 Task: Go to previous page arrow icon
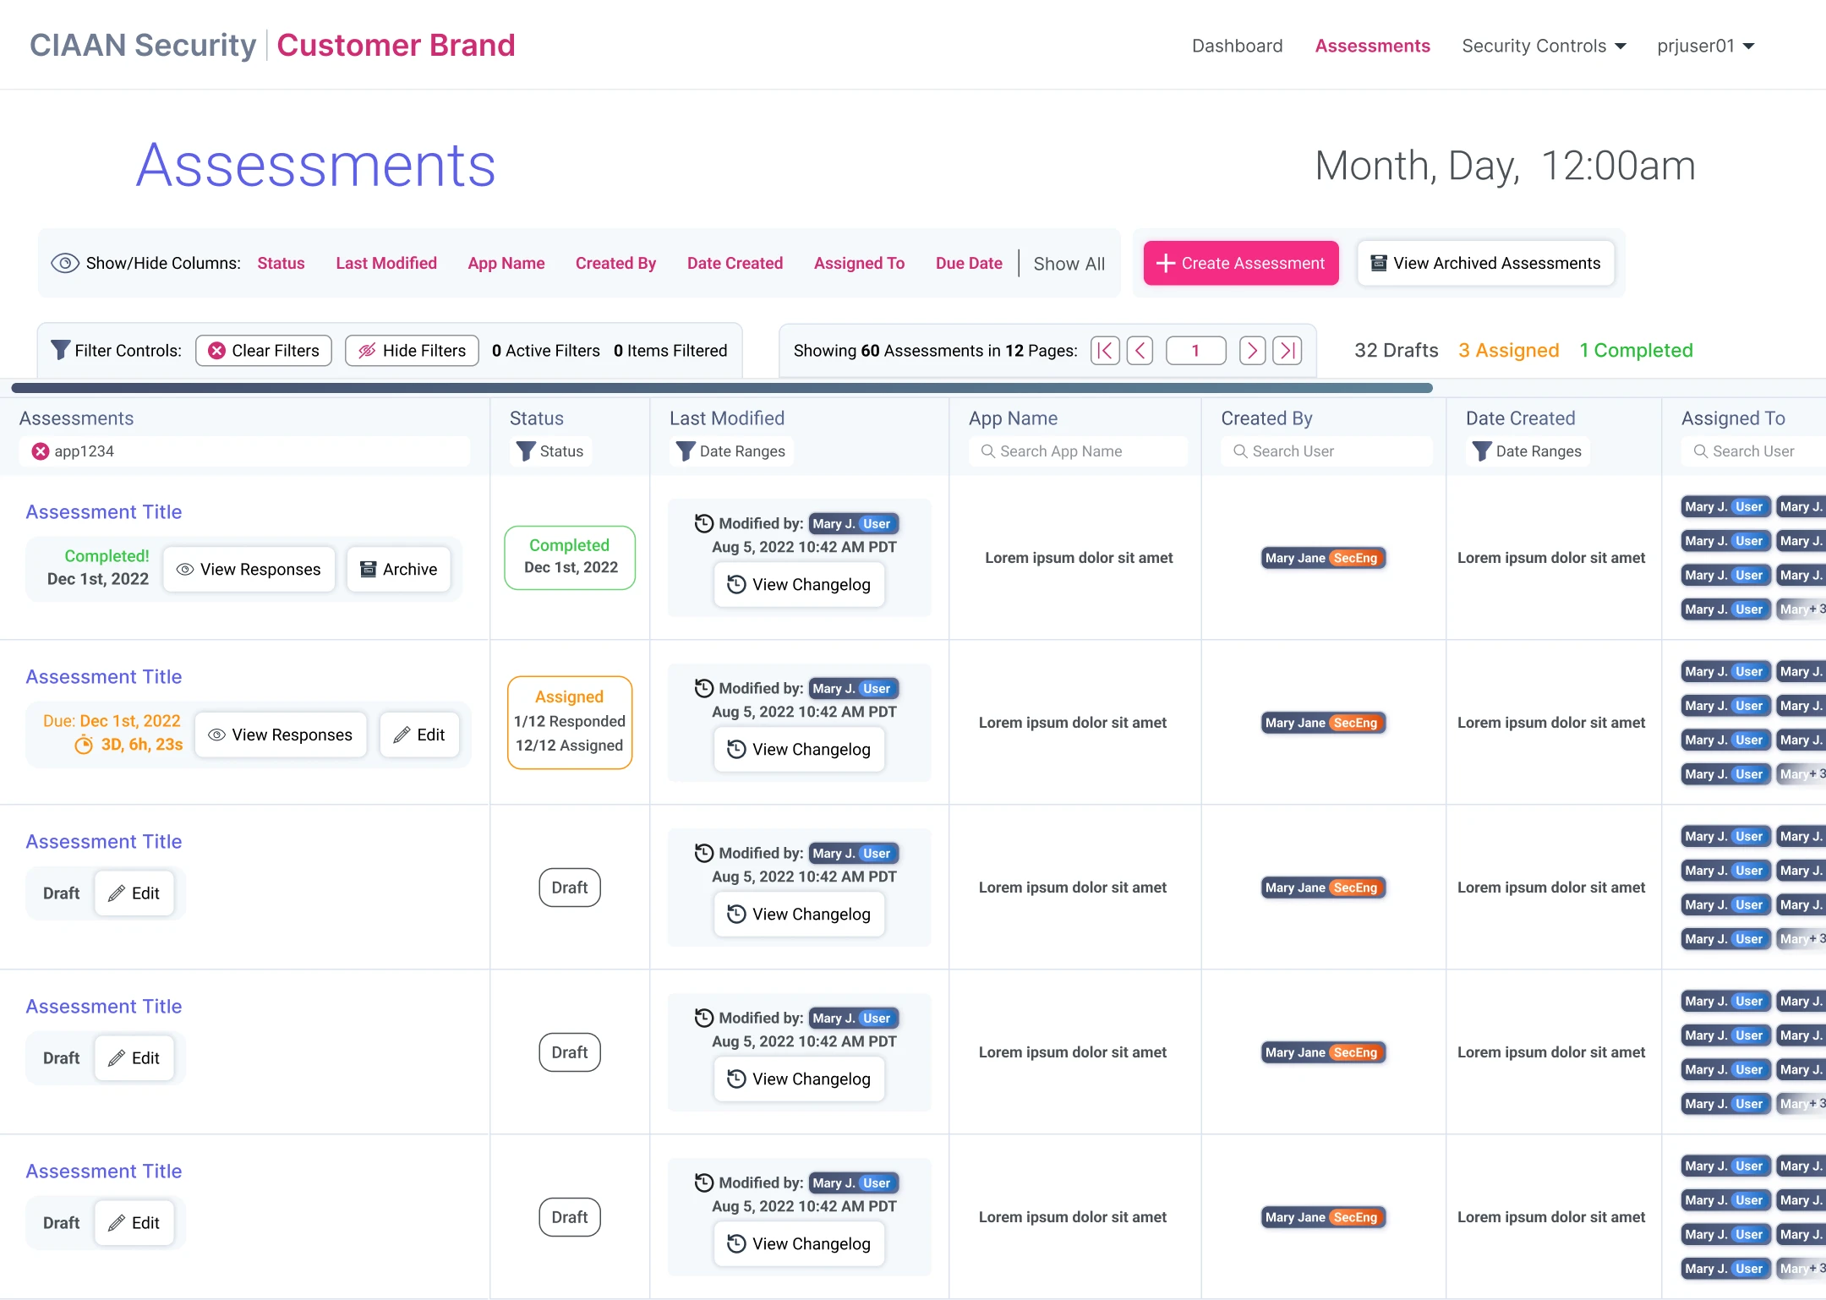coord(1140,351)
